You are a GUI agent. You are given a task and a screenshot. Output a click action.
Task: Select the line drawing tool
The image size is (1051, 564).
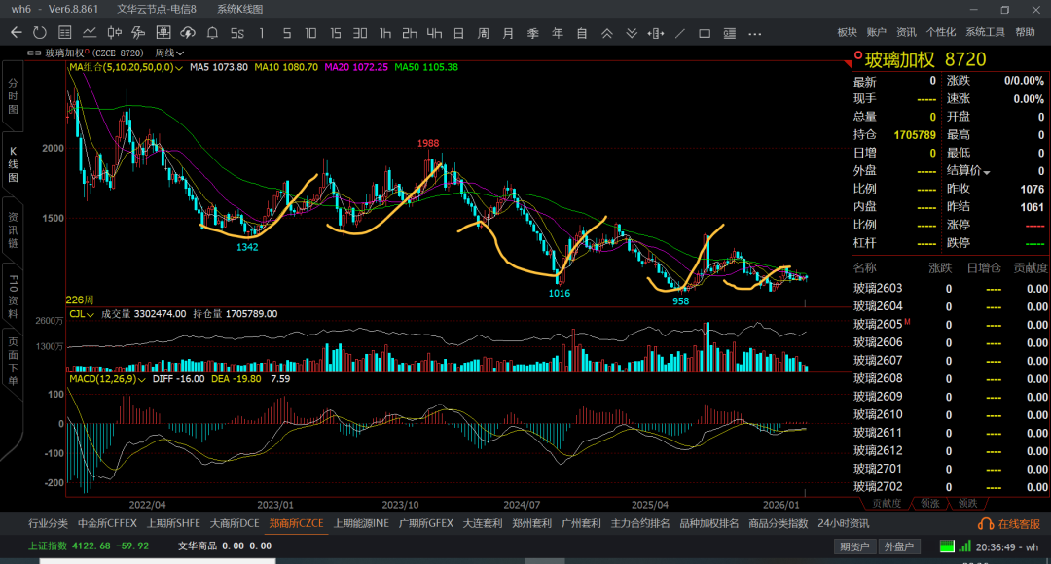tap(680, 33)
